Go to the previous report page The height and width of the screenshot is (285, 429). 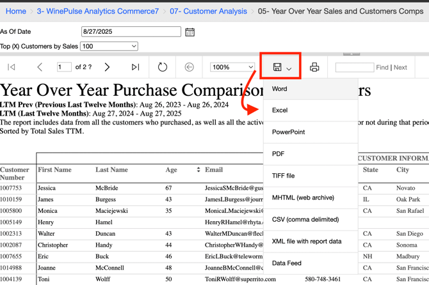click(40, 67)
